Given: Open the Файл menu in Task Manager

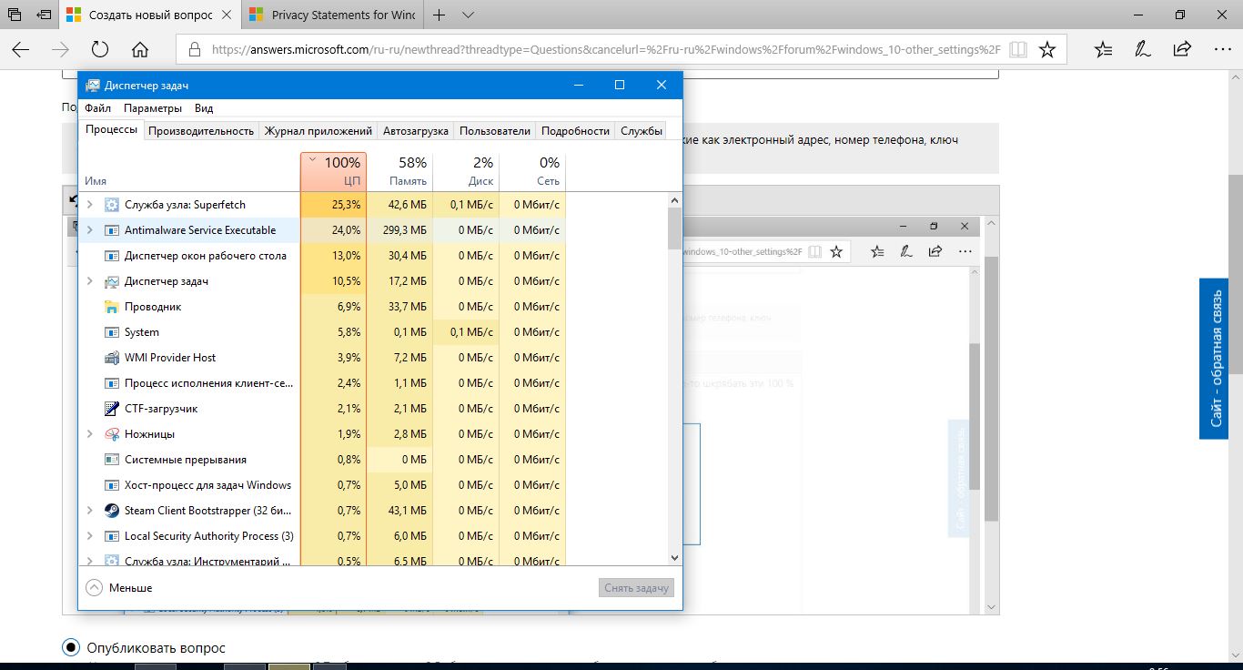Looking at the screenshot, I should (x=97, y=107).
